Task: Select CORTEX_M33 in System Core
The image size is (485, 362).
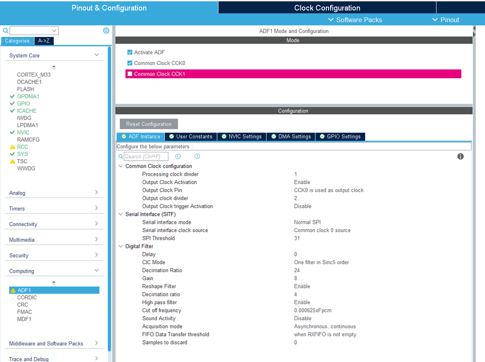Action: [x=33, y=75]
